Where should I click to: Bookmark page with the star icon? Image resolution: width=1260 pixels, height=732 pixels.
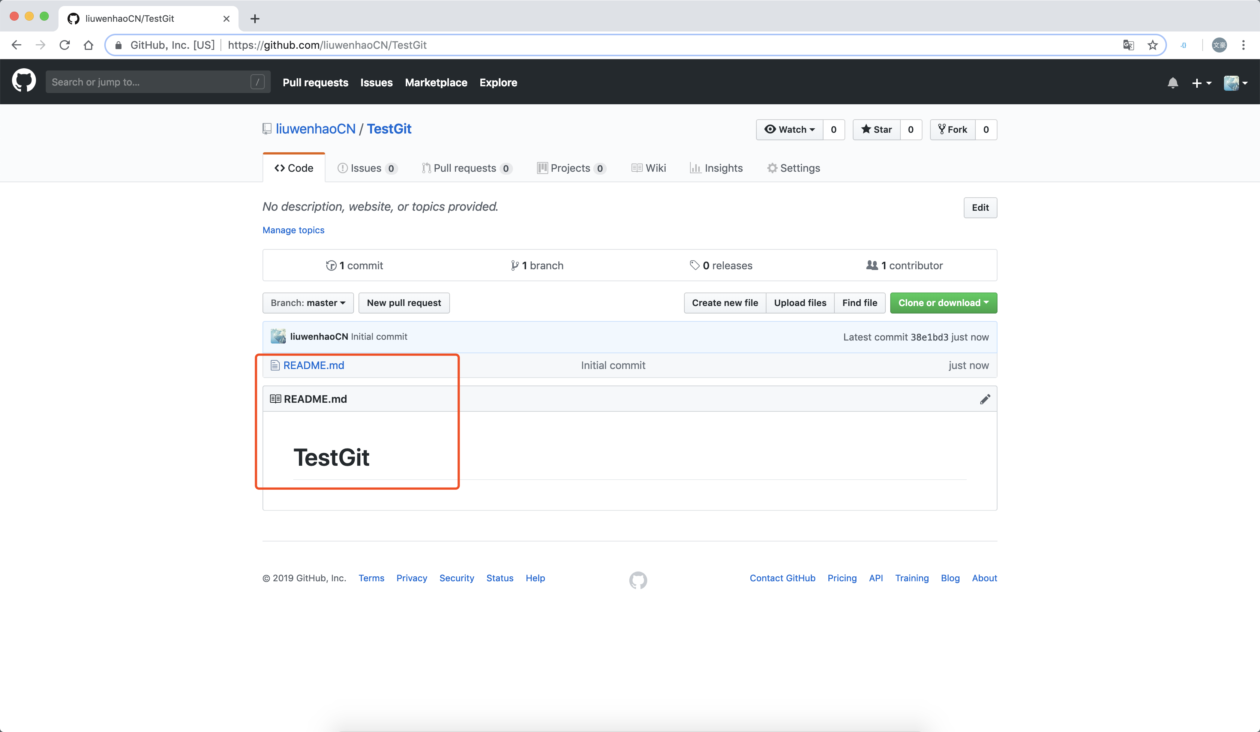coord(1152,45)
